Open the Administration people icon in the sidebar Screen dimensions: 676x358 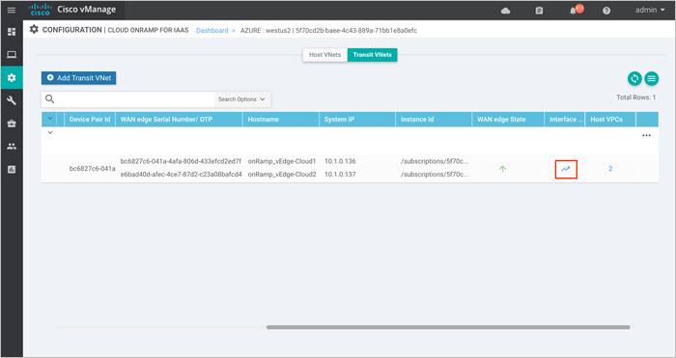click(12, 147)
